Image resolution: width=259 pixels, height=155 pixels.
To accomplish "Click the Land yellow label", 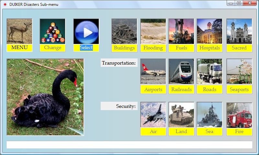I will 181,132.
